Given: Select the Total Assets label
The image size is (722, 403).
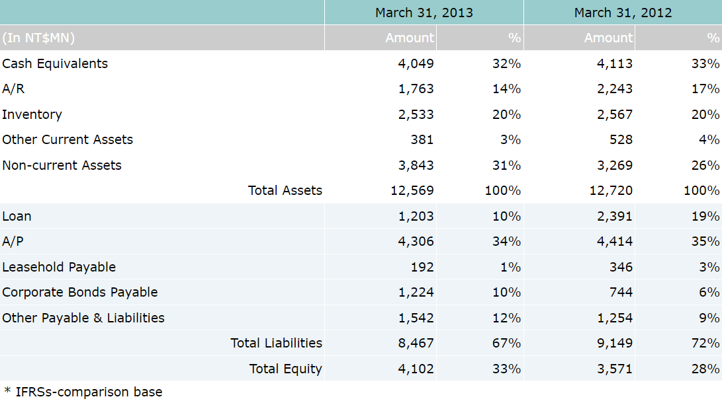Looking at the screenshot, I should 285,190.
